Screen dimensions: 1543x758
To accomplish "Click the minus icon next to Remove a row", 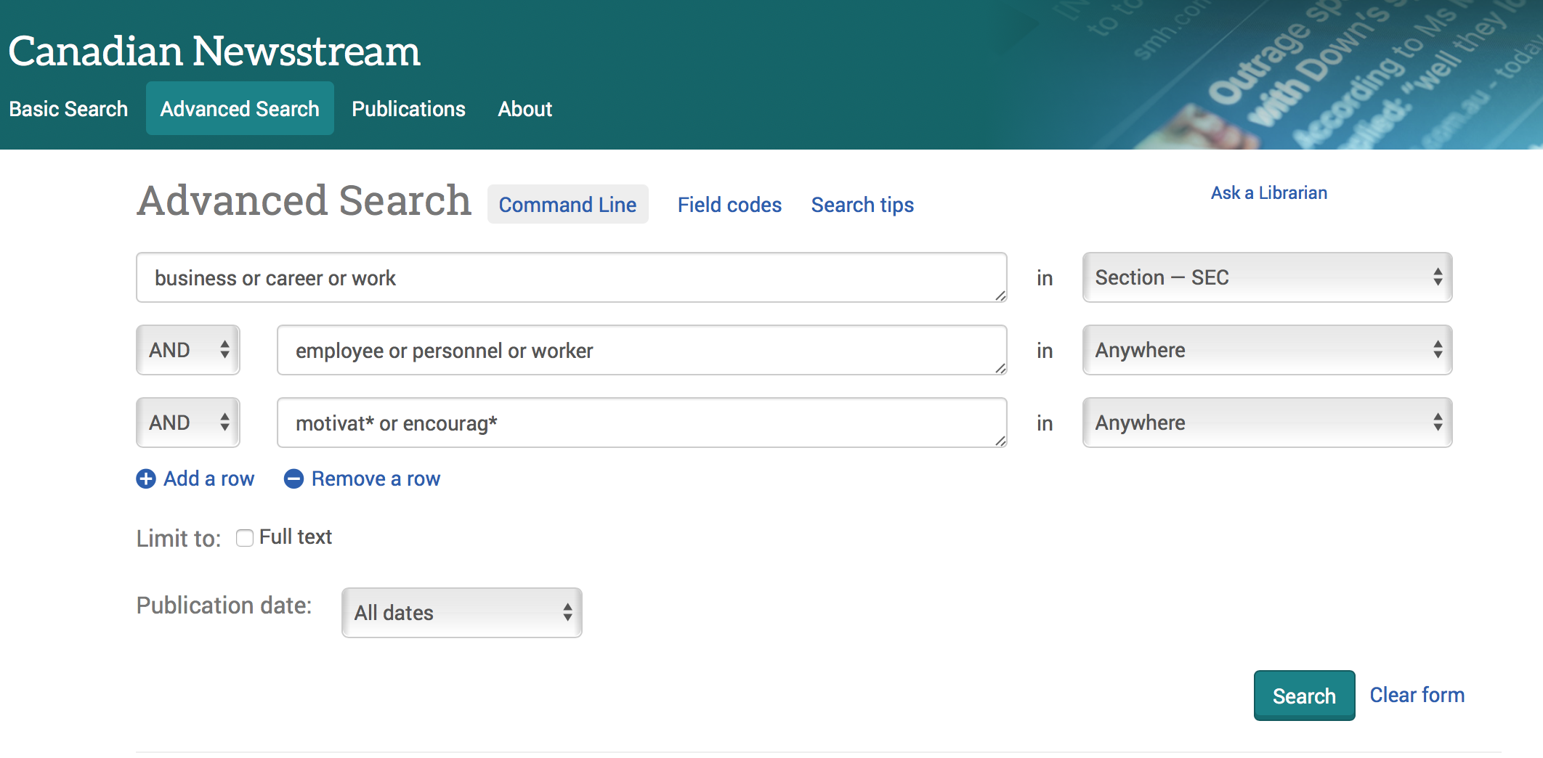I will (293, 479).
